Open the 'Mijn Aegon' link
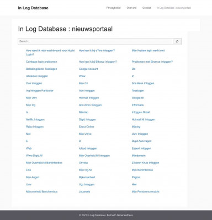Viewport: 212px width, 220px height. pyautogui.click(x=33, y=177)
